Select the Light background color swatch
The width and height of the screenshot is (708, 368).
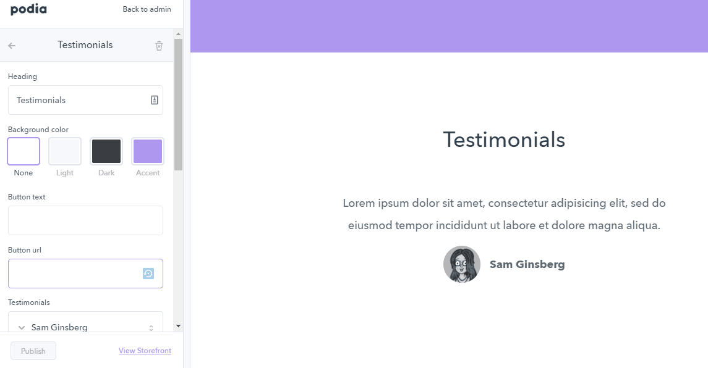tap(65, 151)
